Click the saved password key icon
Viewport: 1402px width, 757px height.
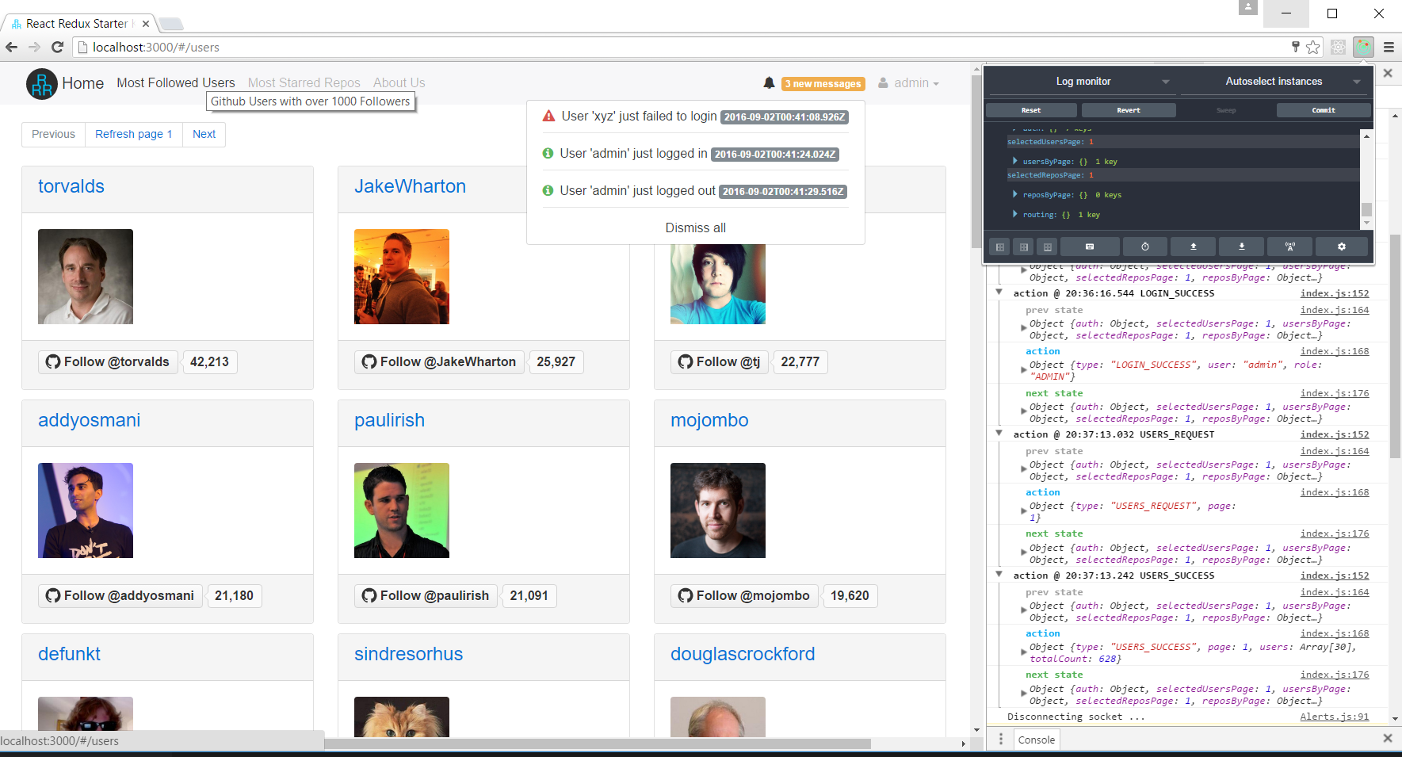pyautogui.click(x=1295, y=47)
